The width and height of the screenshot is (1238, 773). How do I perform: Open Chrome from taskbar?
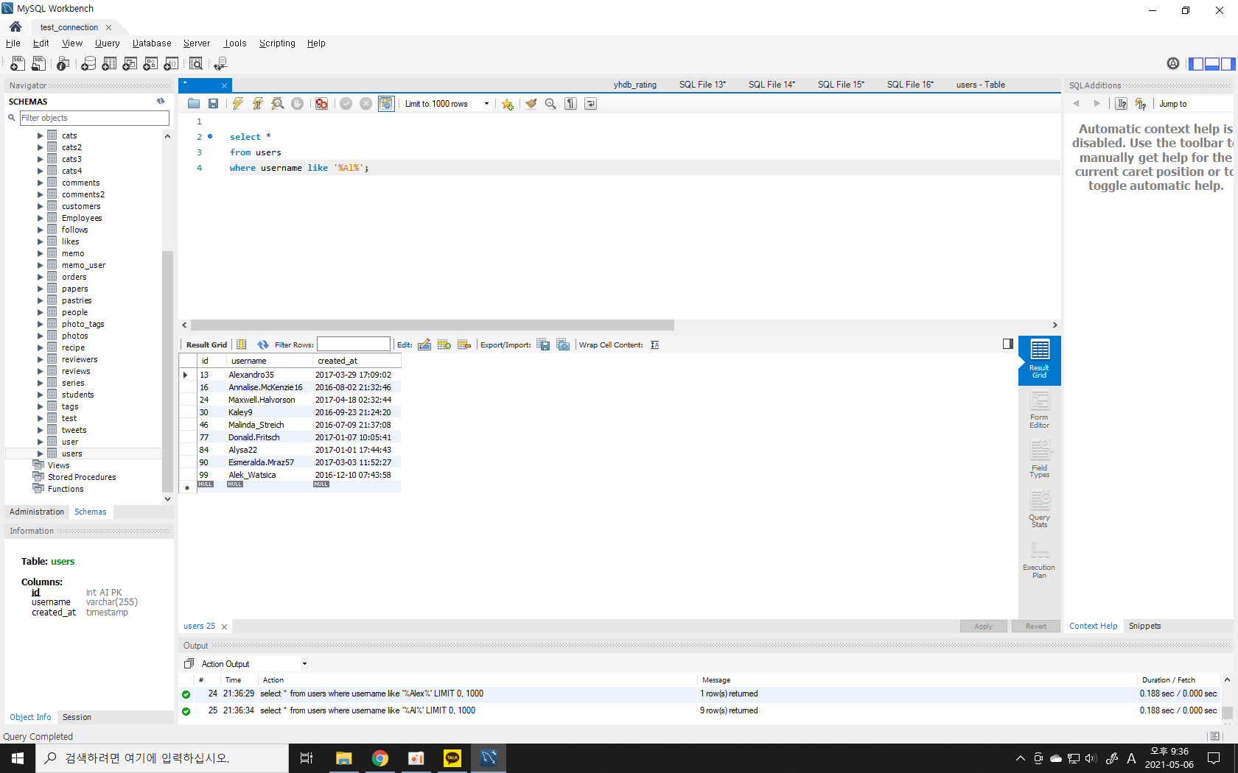pyautogui.click(x=380, y=758)
